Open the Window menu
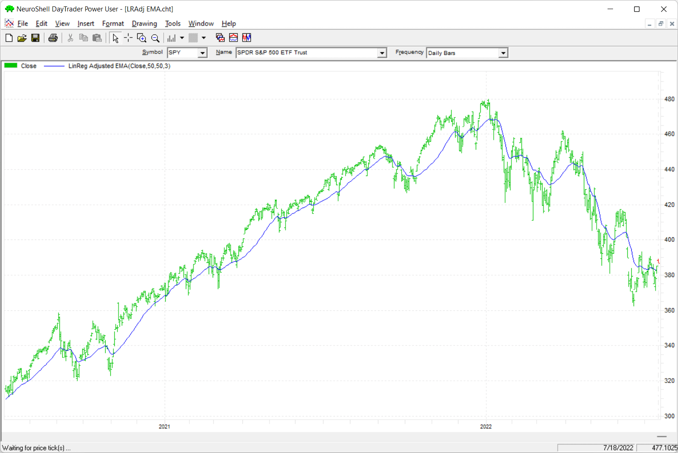Viewport: 678px width, 453px height. pos(201,24)
